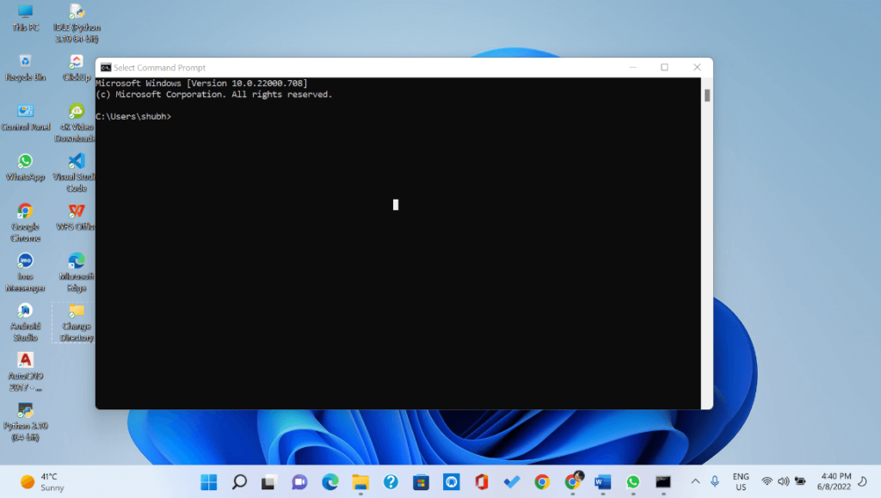881x498 pixels.
Task: Open the clock showing 4:40 PM
Action: pyautogui.click(x=834, y=482)
